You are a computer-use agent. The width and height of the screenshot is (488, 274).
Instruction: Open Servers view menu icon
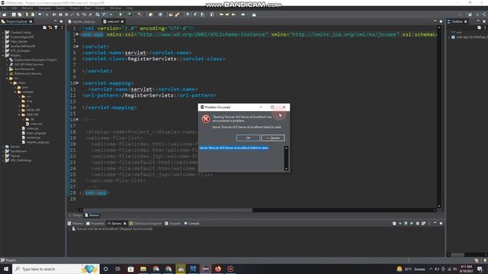pos(429,223)
